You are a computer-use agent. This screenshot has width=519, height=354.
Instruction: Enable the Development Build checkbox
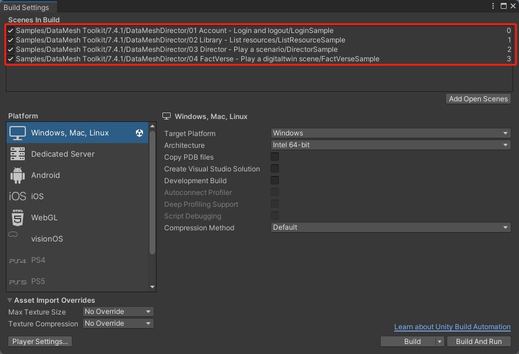point(275,181)
